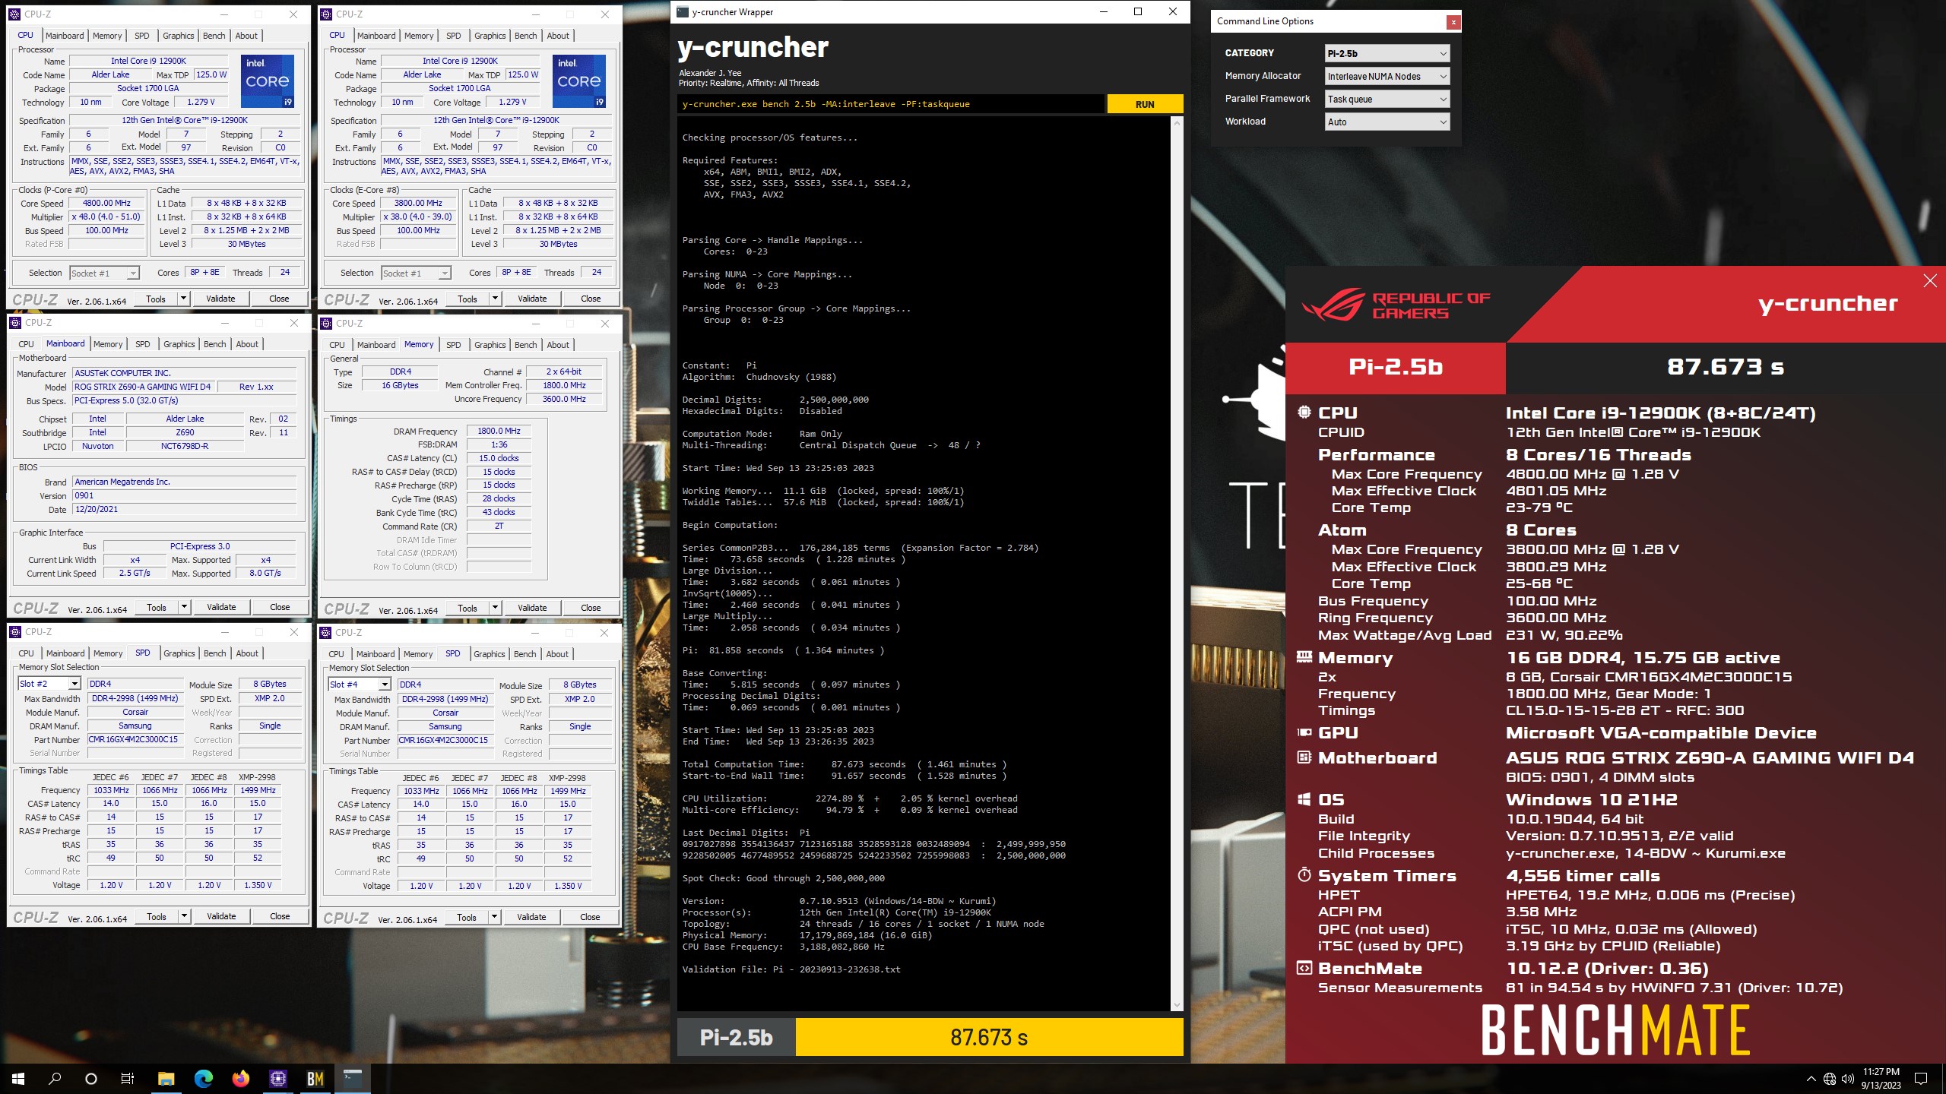Close the Command Line Options panel

click(x=1453, y=21)
